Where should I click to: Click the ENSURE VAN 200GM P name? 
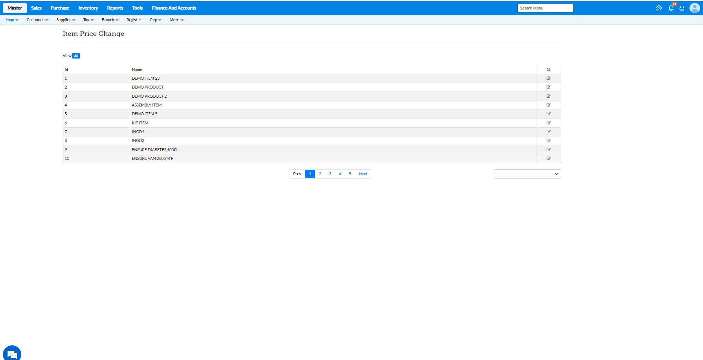(x=152, y=158)
